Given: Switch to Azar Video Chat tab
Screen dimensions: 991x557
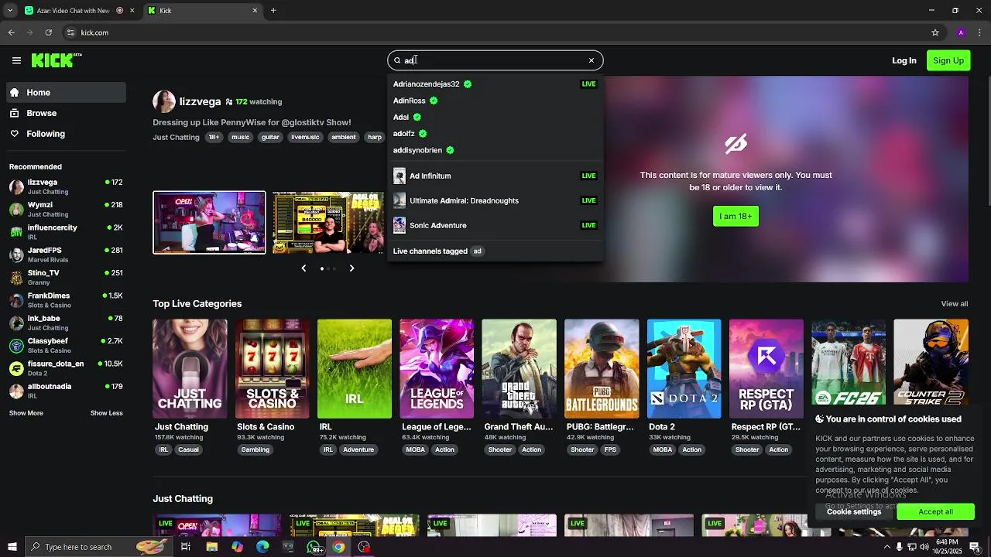Looking at the screenshot, I should point(74,11).
